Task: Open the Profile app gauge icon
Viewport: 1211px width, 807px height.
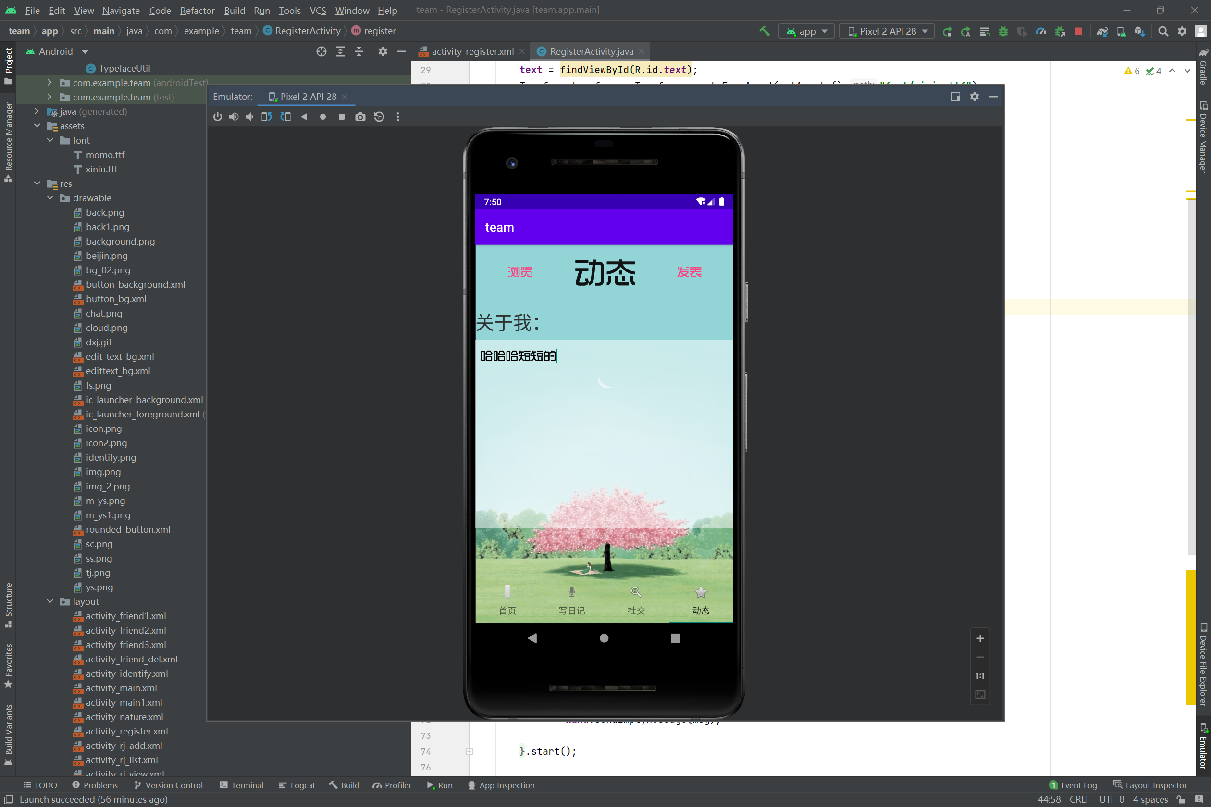Action: pos(1041,31)
